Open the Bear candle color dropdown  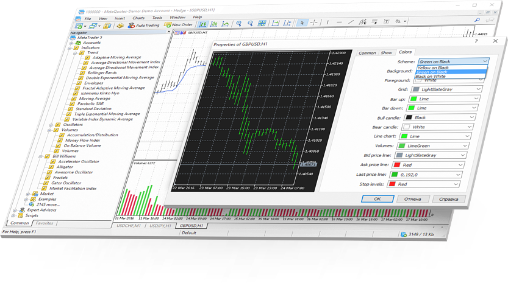[x=438, y=127]
